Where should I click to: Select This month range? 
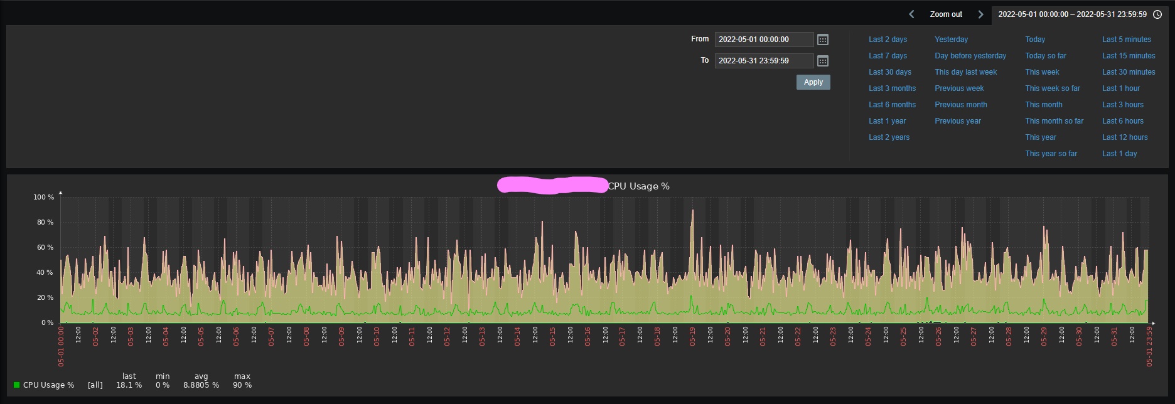click(1044, 105)
